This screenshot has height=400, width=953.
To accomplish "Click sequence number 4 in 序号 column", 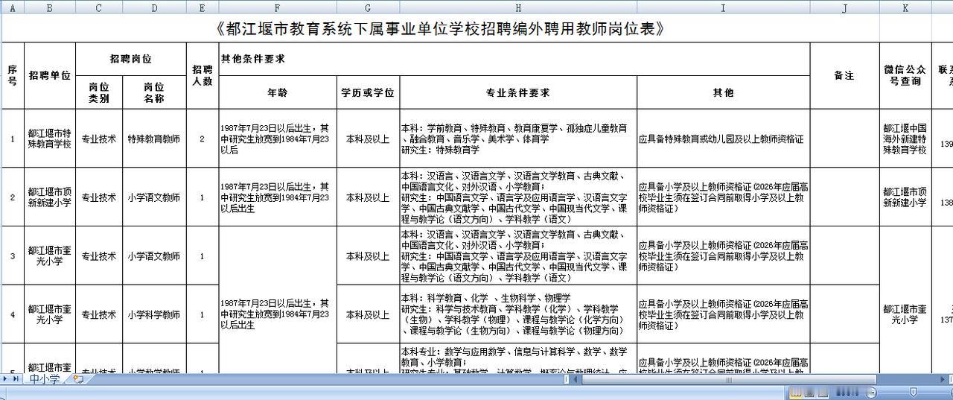I will click(13, 314).
